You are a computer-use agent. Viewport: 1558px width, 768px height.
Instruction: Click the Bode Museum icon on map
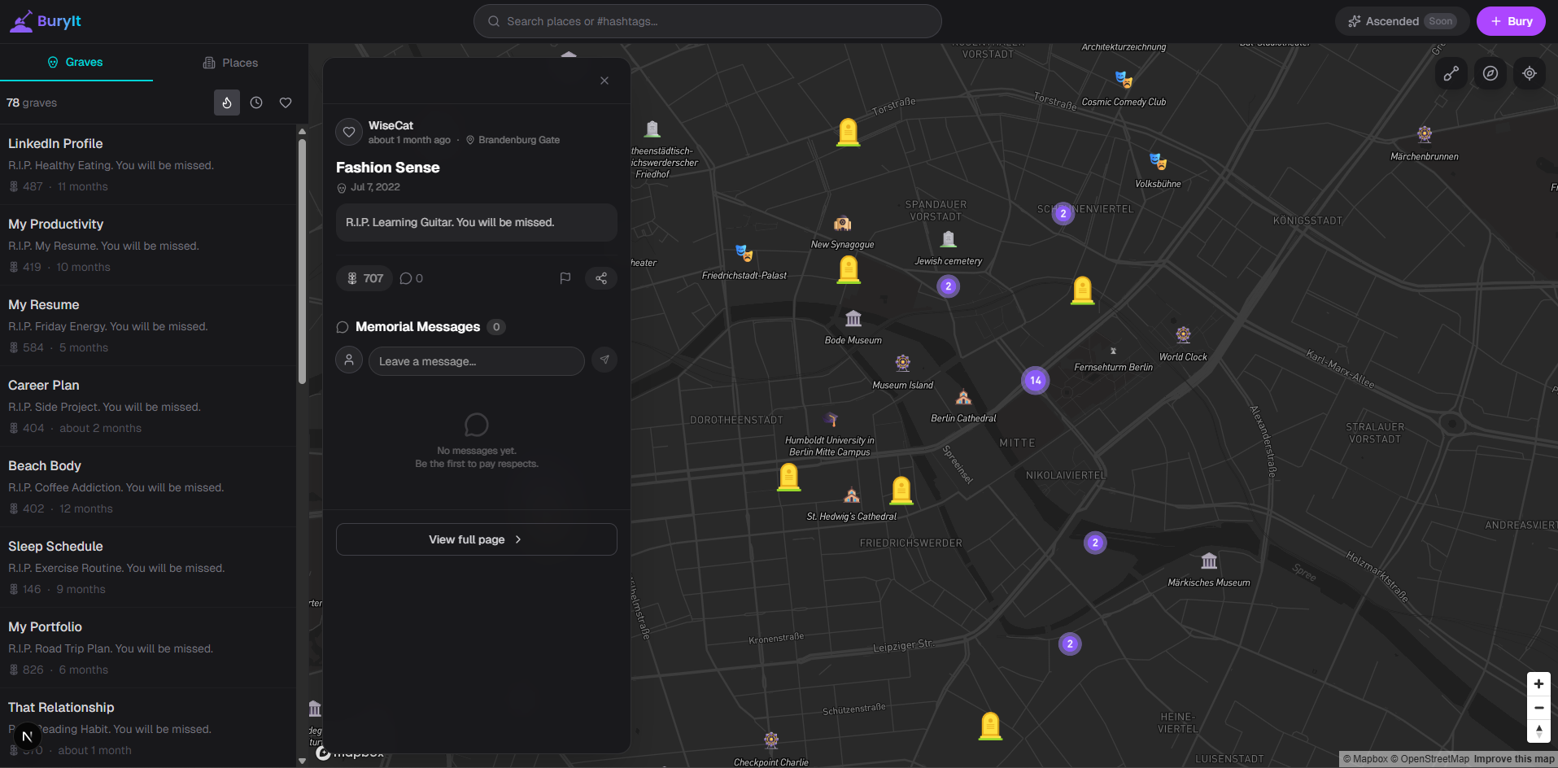coord(853,318)
